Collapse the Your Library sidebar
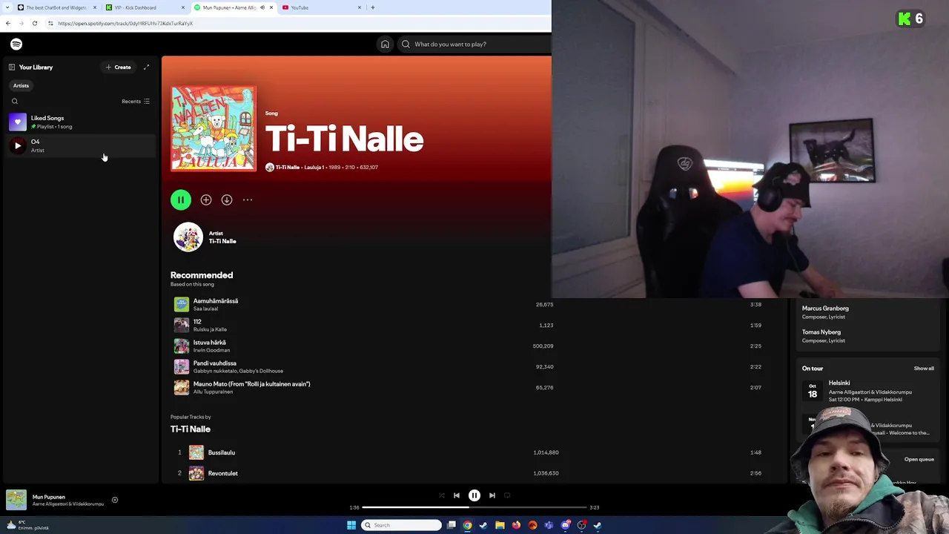 point(12,67)
